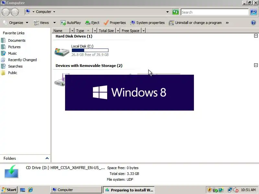Launch Internet Explorer from quick launch
The width and height of the screenshot is (259, 194).
(30, 190)
